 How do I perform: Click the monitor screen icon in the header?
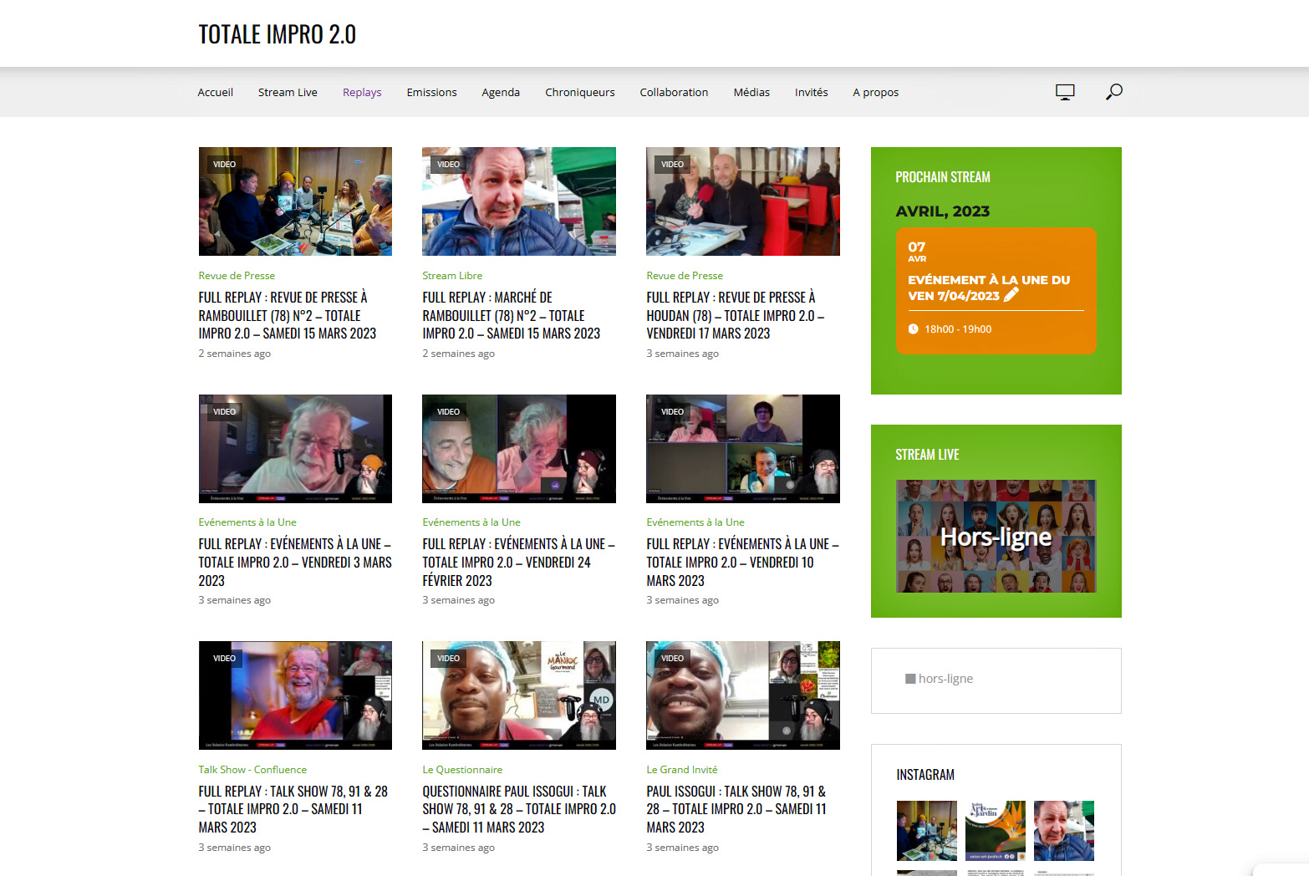pyautogui.click(x=1064, y=91)
